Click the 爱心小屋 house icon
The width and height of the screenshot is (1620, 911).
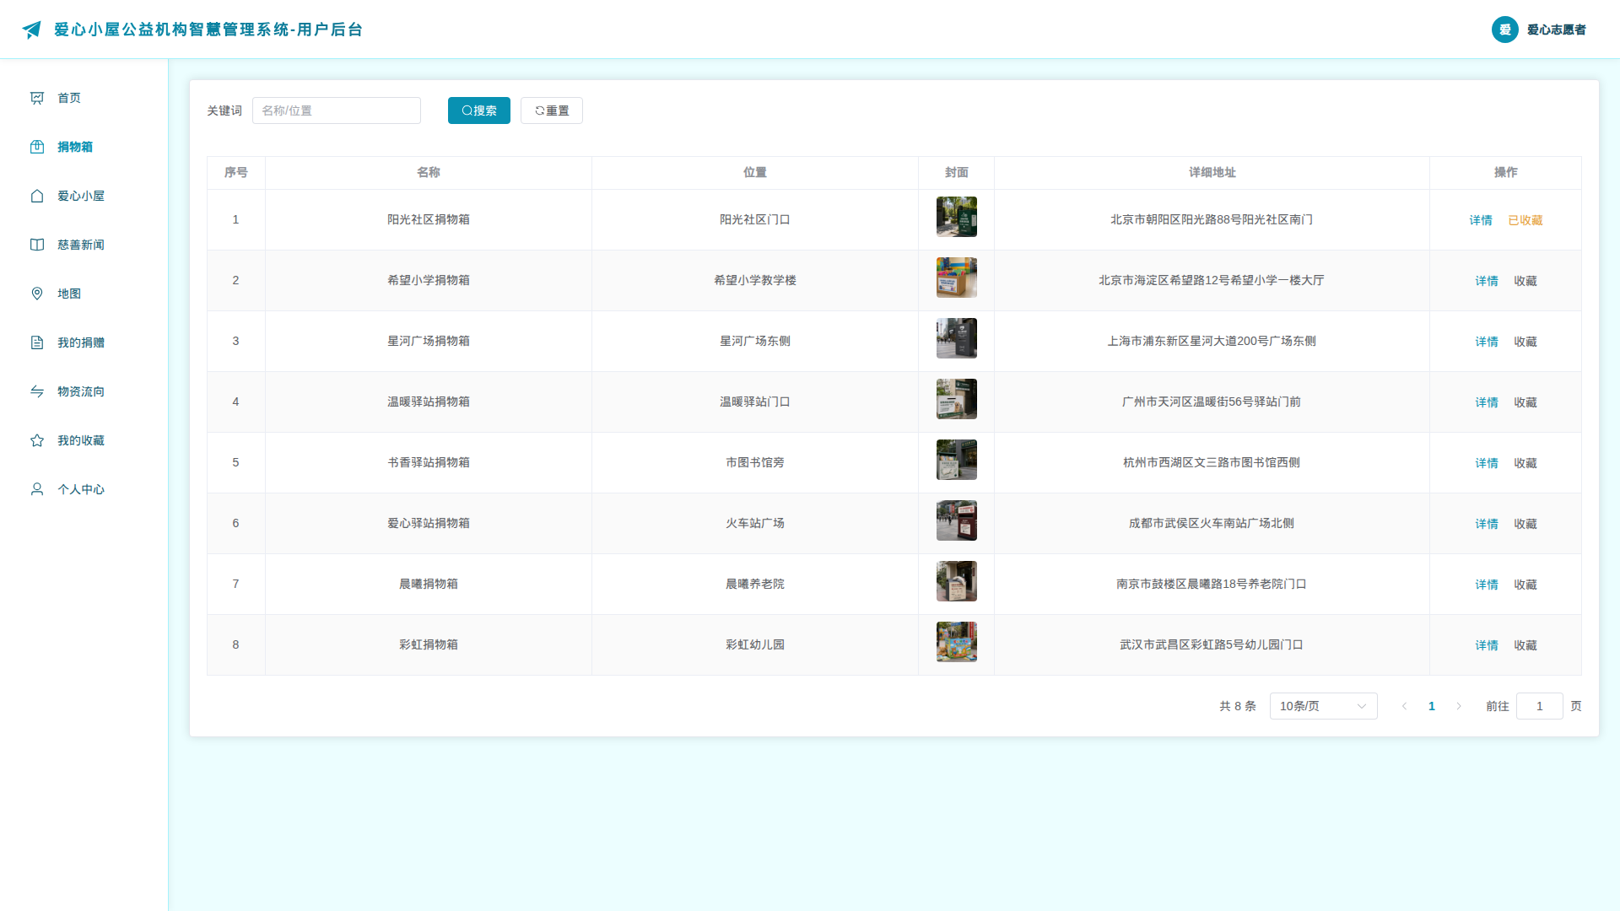37,196
